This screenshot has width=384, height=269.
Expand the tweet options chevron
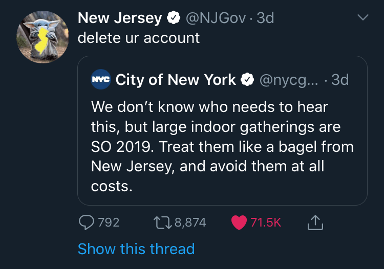[x=362, y=18]
